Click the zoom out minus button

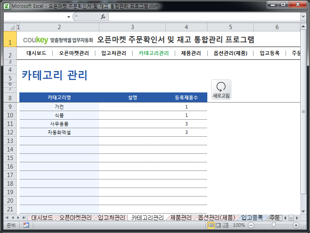(x=251, y=225)
